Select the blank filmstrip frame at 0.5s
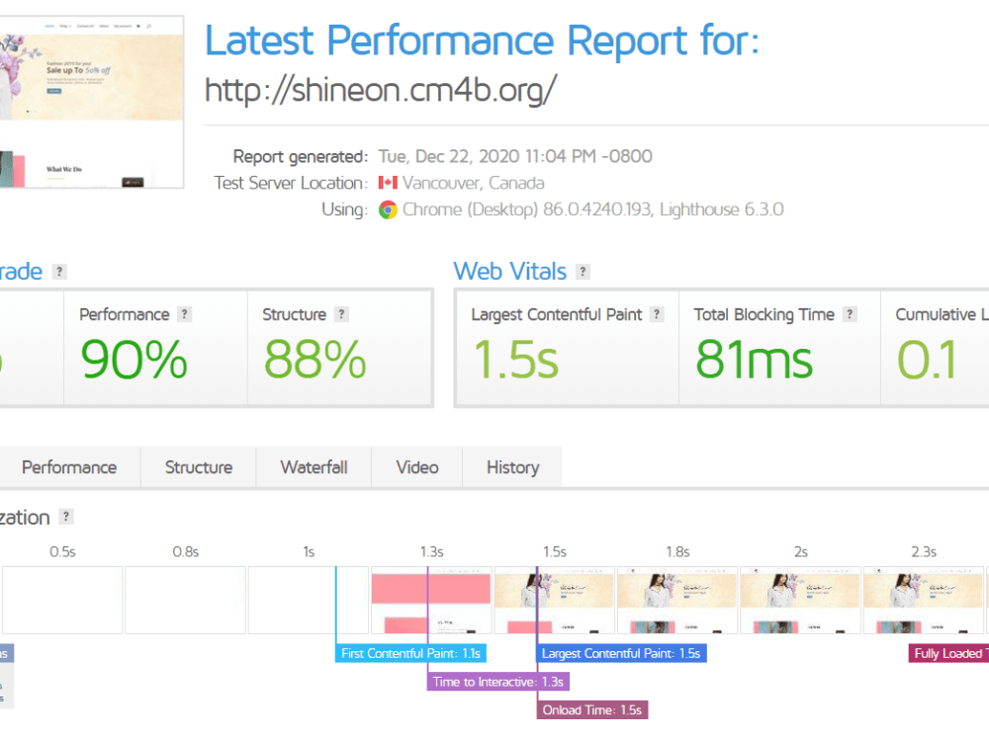This screenshot has width=989, height=741. [62, 600]
